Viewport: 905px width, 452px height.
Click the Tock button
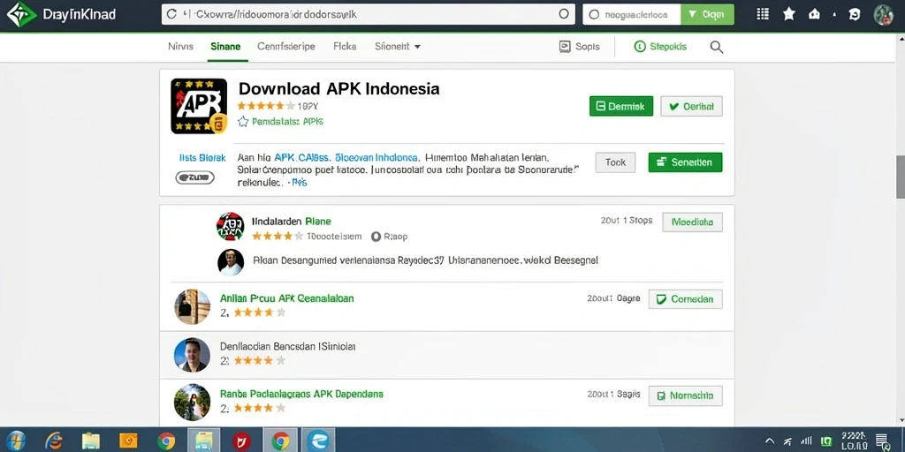click(x=615, y=162)
